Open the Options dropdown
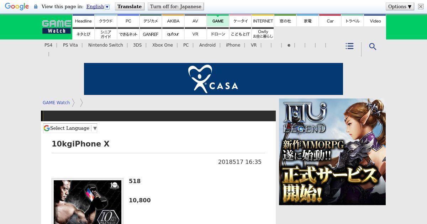This screenshot has height=224, width=427. (400, 6)
